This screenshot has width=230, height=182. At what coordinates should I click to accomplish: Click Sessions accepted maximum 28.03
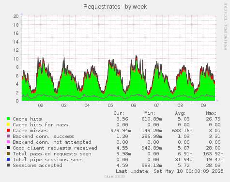(213, 166)
